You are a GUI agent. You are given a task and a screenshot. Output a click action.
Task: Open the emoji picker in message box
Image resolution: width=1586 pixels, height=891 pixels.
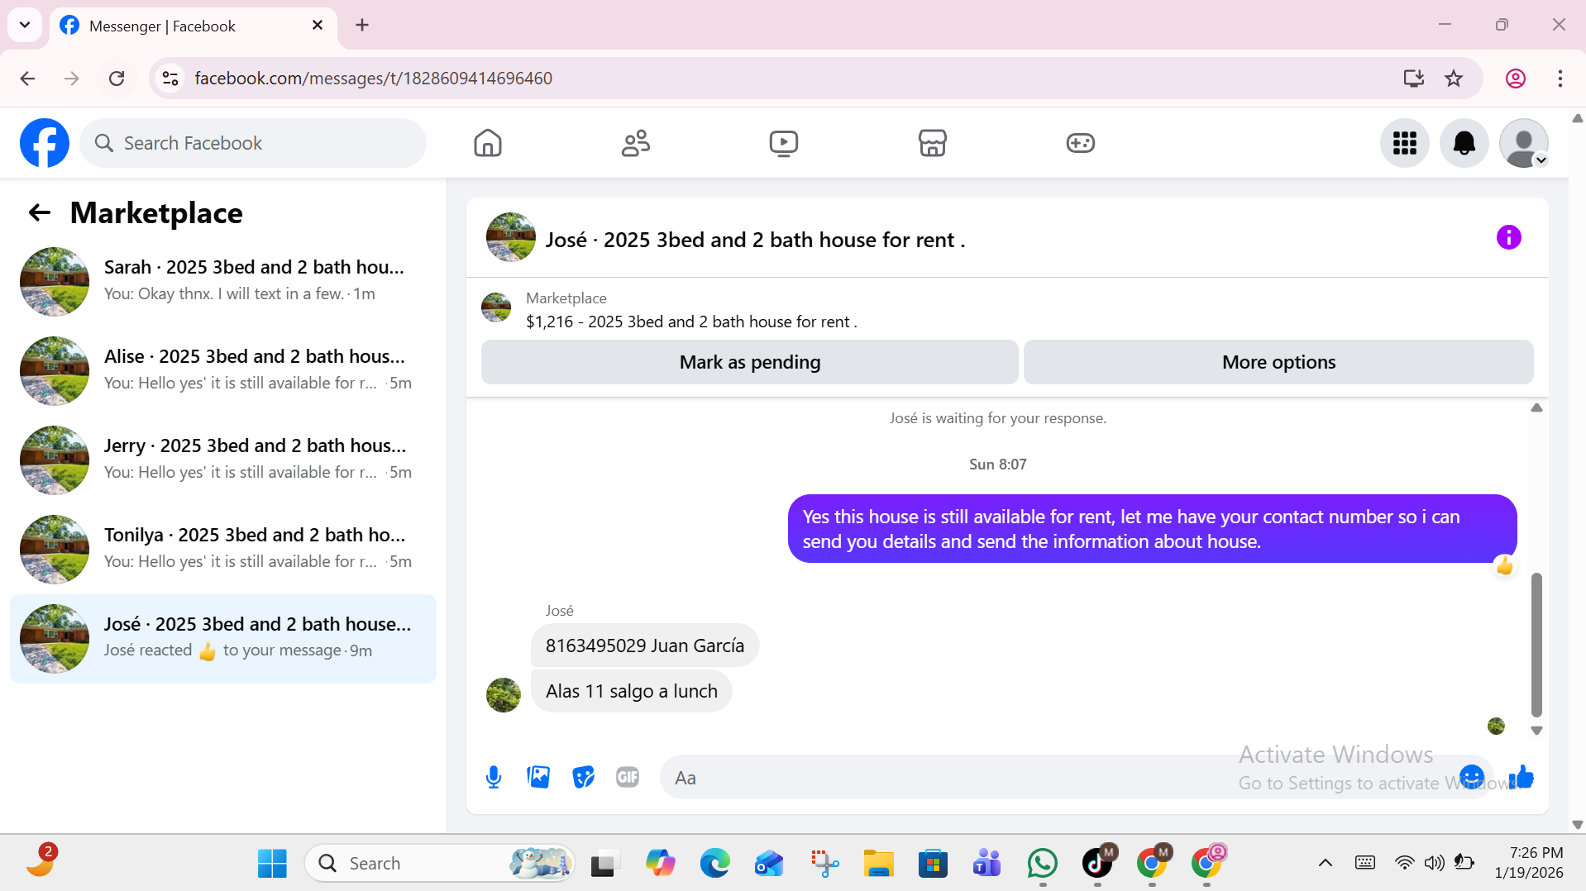[x=1472, y=777]
